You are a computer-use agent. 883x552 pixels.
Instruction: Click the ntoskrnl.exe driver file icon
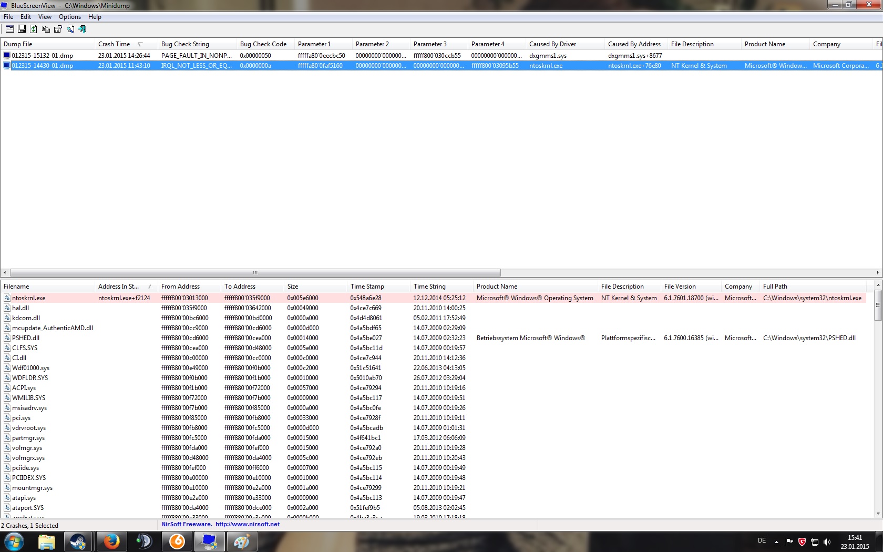point(7,298)
